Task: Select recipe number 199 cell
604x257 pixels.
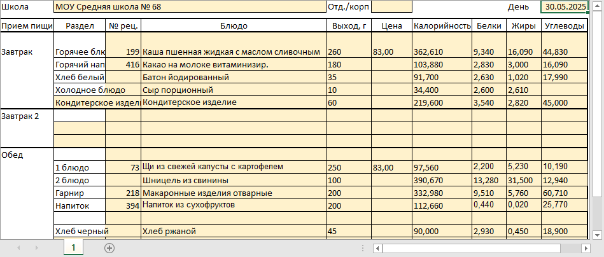Action: [x=123, y=45]
